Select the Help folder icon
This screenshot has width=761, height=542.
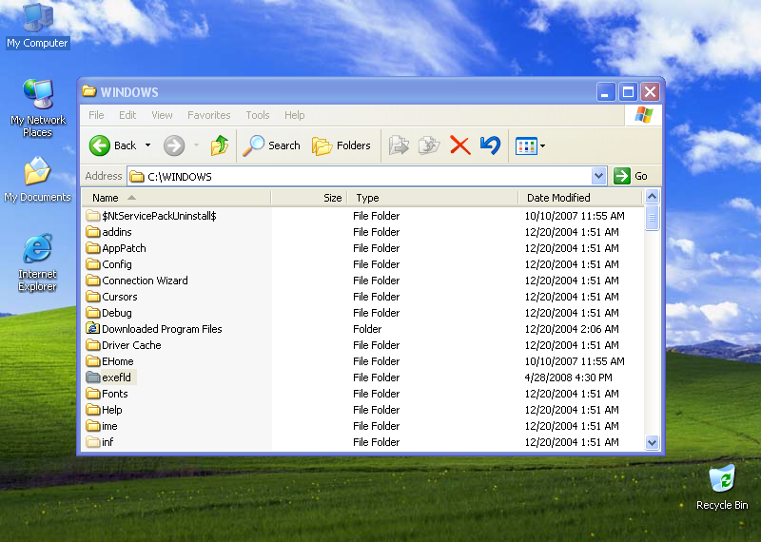(92, 409)
